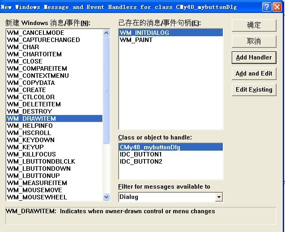Image resolution: width=285 pixels, height=232 pixels.
Task: Select WM_LBUTTONUP message
Action: [54, 176]
